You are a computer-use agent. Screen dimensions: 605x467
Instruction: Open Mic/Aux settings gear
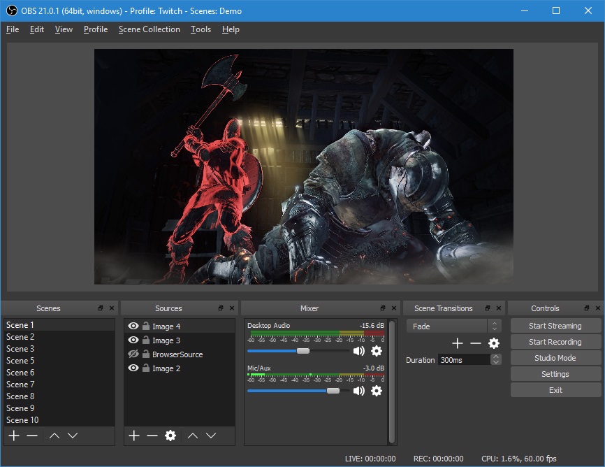376,391
